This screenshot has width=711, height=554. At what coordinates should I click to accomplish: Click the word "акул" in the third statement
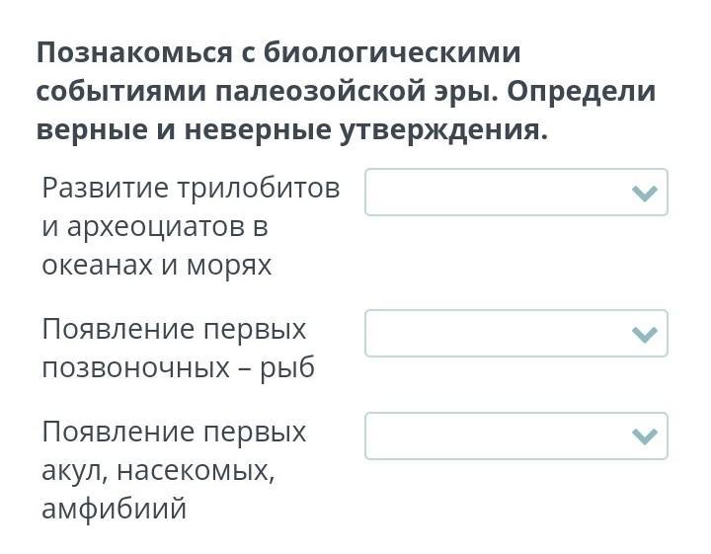point(74,471)
